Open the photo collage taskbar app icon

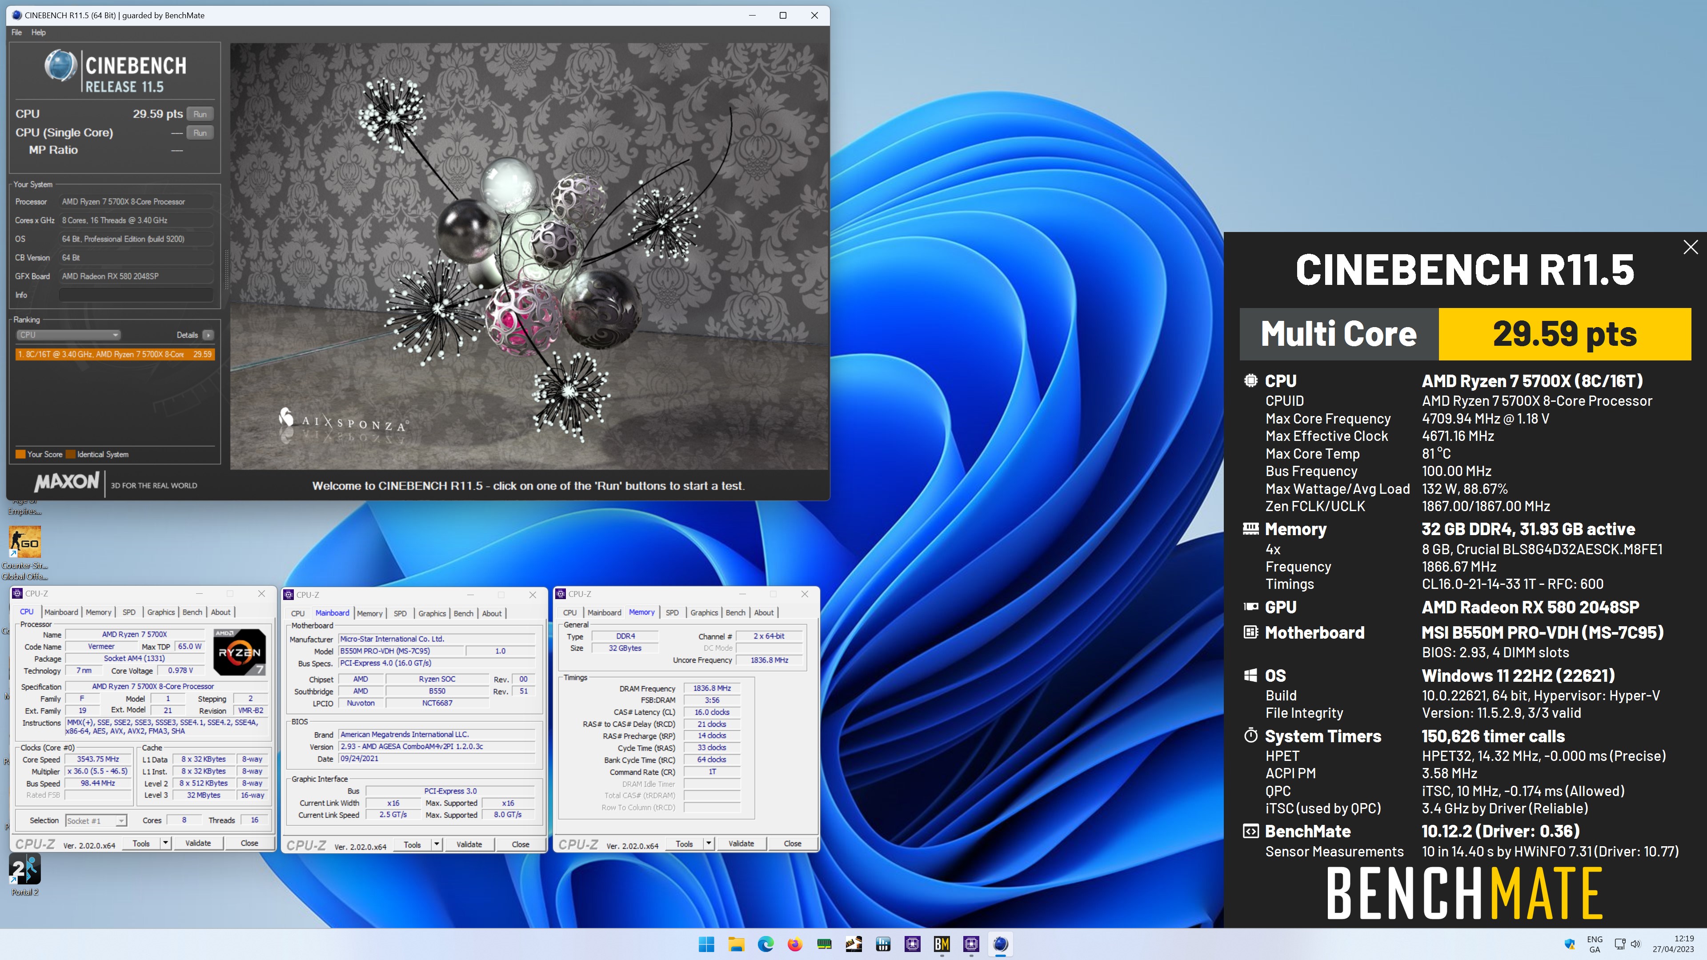click(853, 944)
